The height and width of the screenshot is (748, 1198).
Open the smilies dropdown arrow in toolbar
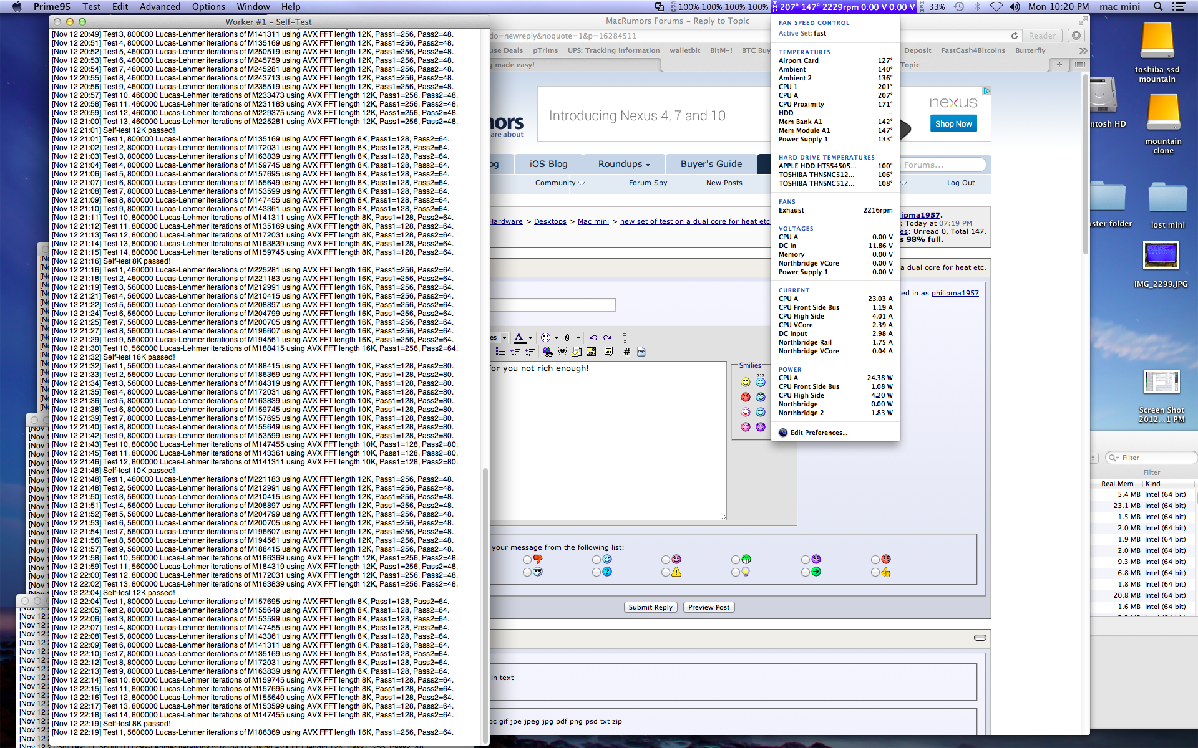[x=556, y=338]
